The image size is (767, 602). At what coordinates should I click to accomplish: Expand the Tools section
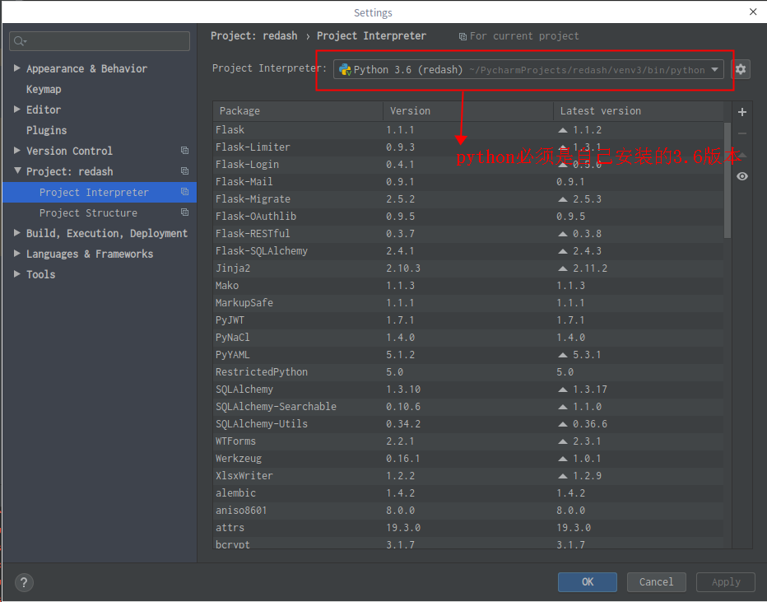pos(15,274)
